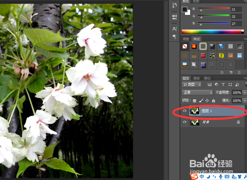Screen dimensions: 247x180
Task: Apply the purple gradient style swatch
Action: point(203,64)
